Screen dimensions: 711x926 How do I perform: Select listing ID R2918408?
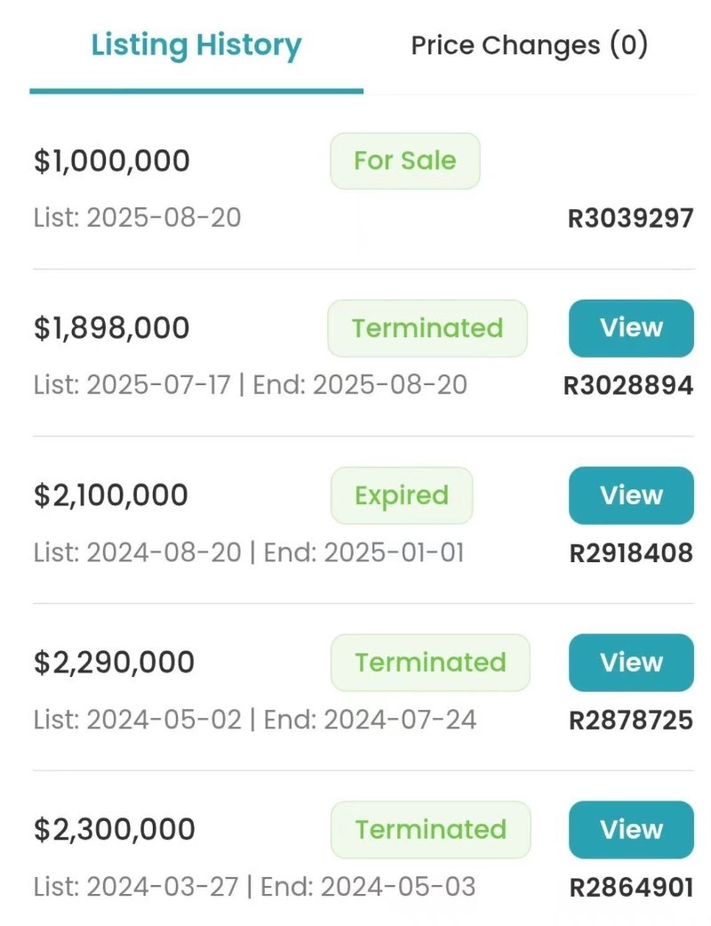click(x=630, y=552)
